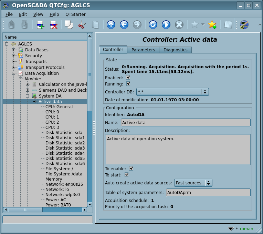Viewport: 263px width, 234px height.
Task: Expand the Transports tree node
Action: (x=13, y=62)
